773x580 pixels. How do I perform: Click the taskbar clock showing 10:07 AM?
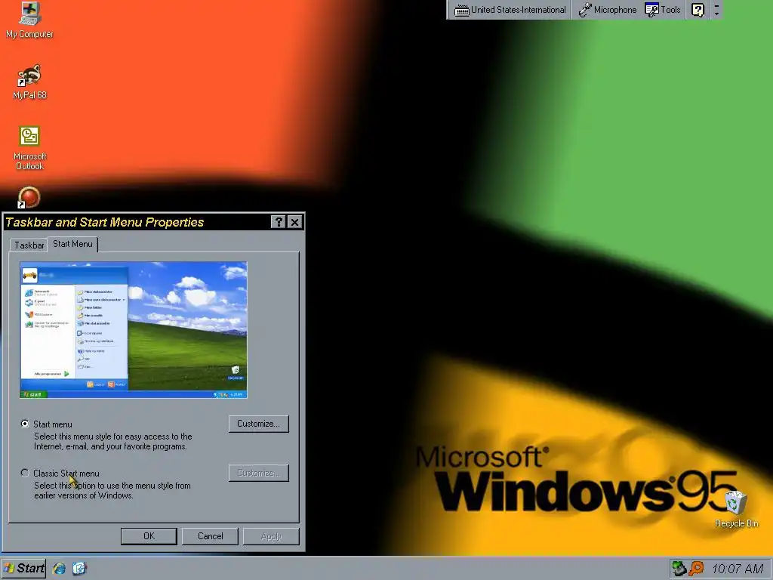[738, 569]
